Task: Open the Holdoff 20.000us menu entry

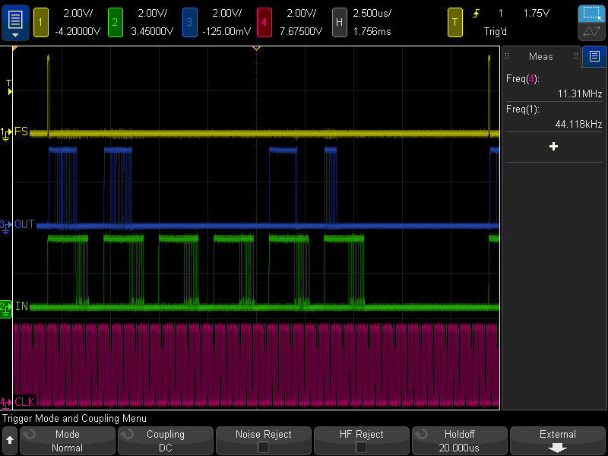Action: tap(459, 441)
